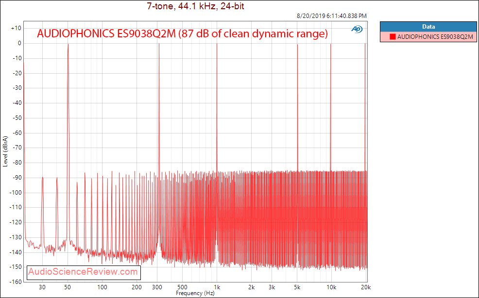The width and height of the screenshot is (479, 298).
Task: Click the "-10" level axis tick label
Action: pos(17,58)
